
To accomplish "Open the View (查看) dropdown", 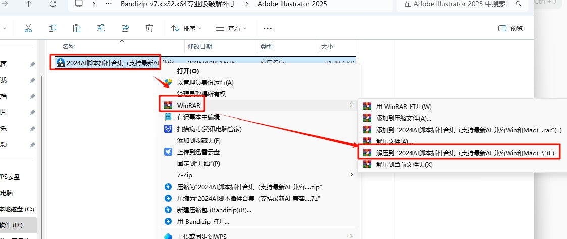I will pyautogui.click(x=231, y=28).
